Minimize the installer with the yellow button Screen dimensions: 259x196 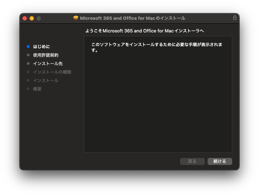[x=32, y=18]
